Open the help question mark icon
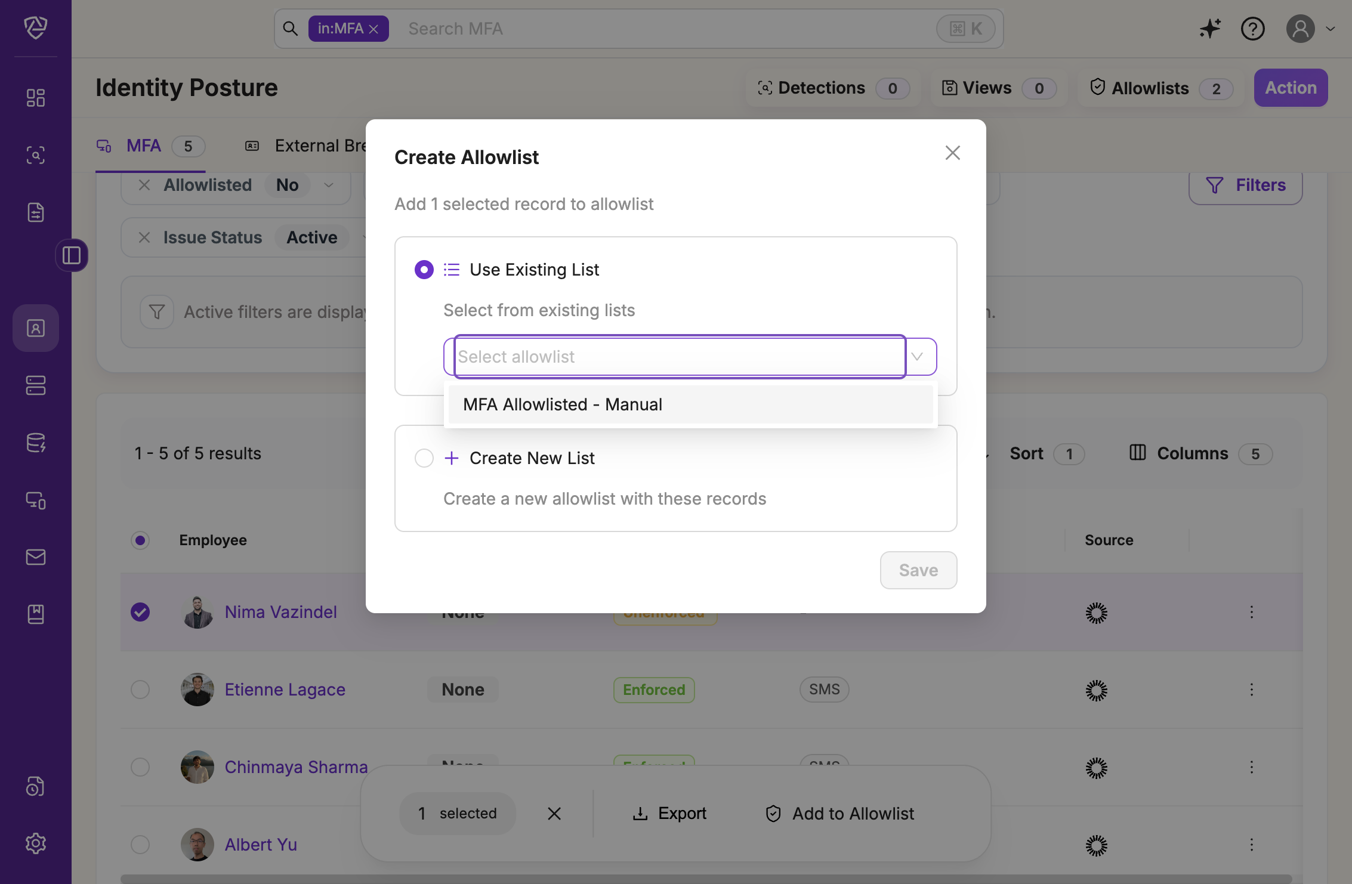 coord(1252,29)
